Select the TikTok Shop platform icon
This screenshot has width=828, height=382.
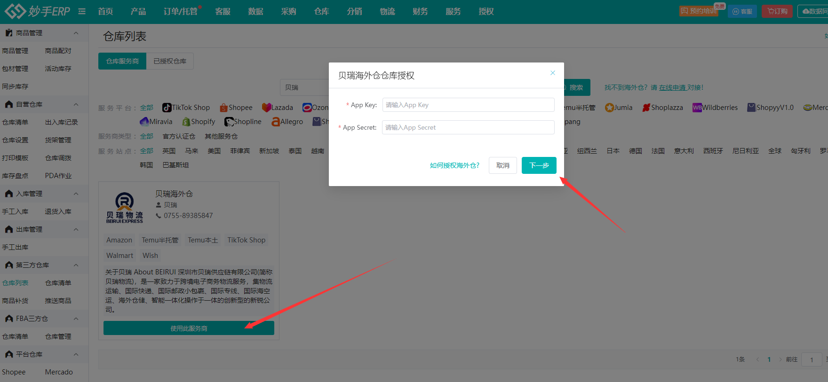(x=167, y=108)
